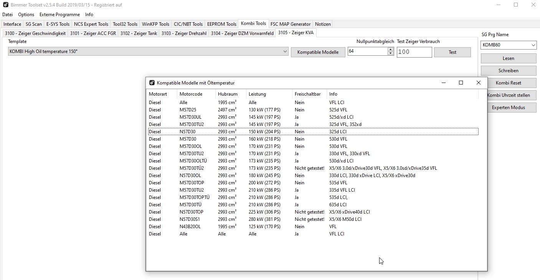Sort by the Freischaltbar column header

(x=310, y=94)
